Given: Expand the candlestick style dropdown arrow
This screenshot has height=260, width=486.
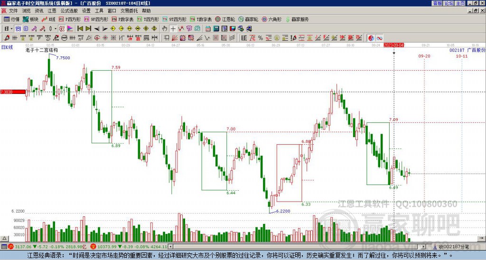Looking at the screenshot, I should point(56,29).
